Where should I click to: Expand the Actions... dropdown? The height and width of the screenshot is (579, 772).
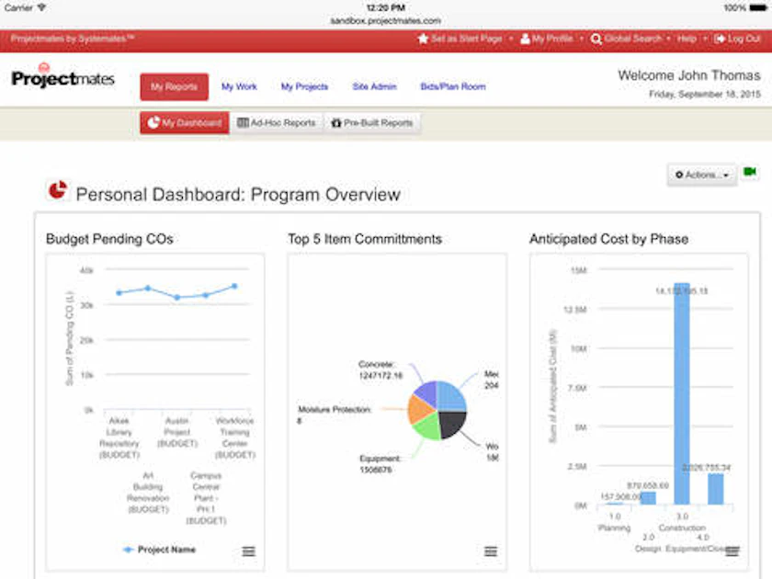point(701,175)
